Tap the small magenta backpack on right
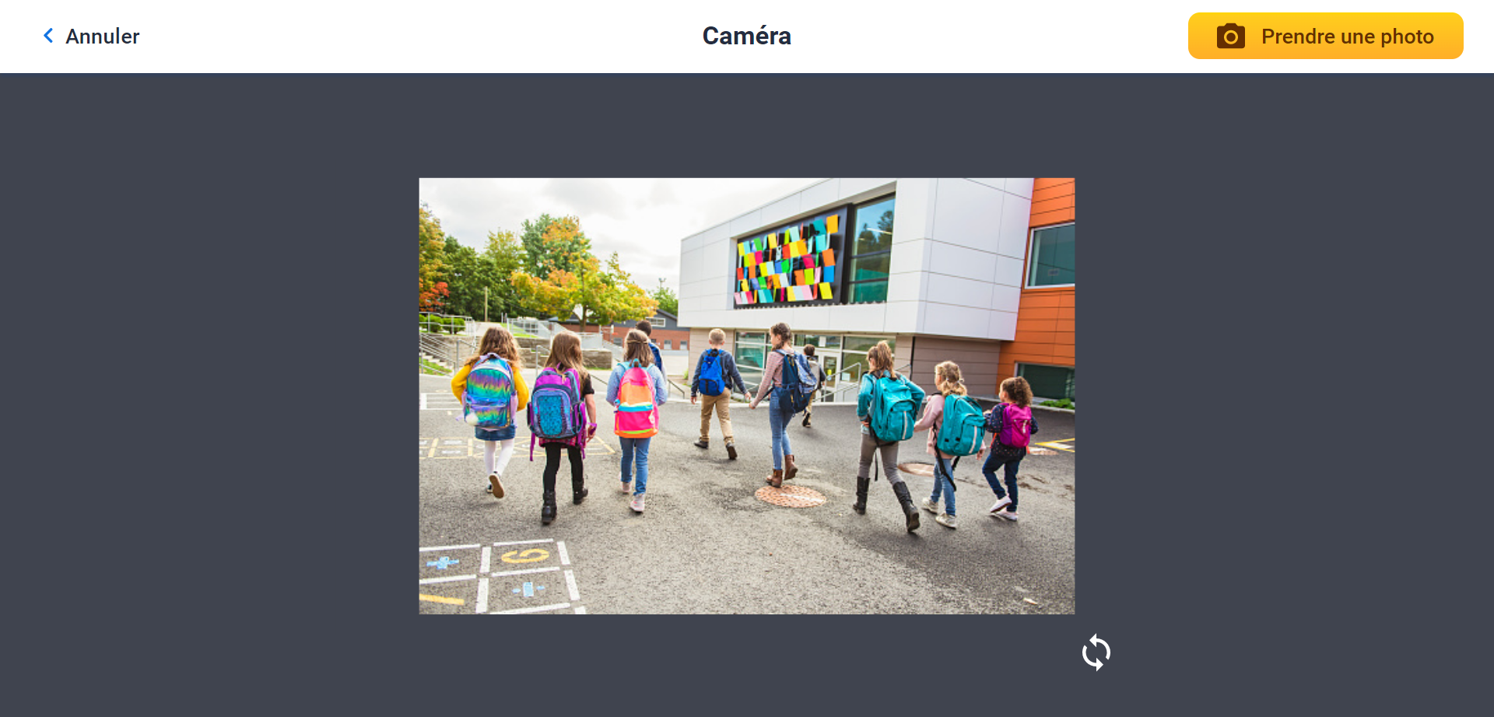The image size is (1494, 717). pos(1015,426)
